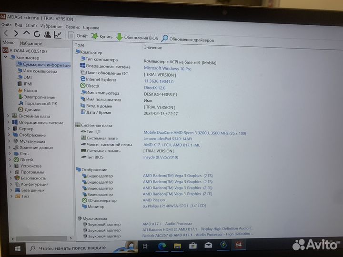Expand the Мультимедиа tree node

[x=10, y=141]
